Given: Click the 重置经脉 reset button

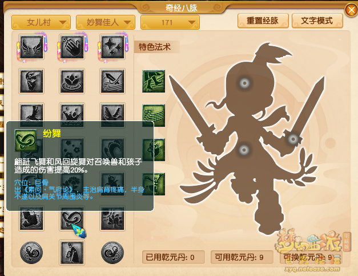Looking at the screenshot, I should point(263,21).
